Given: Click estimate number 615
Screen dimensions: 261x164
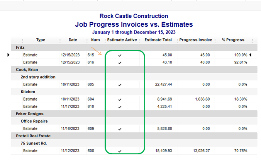Looking at the screenshot, I should (91, 55).
